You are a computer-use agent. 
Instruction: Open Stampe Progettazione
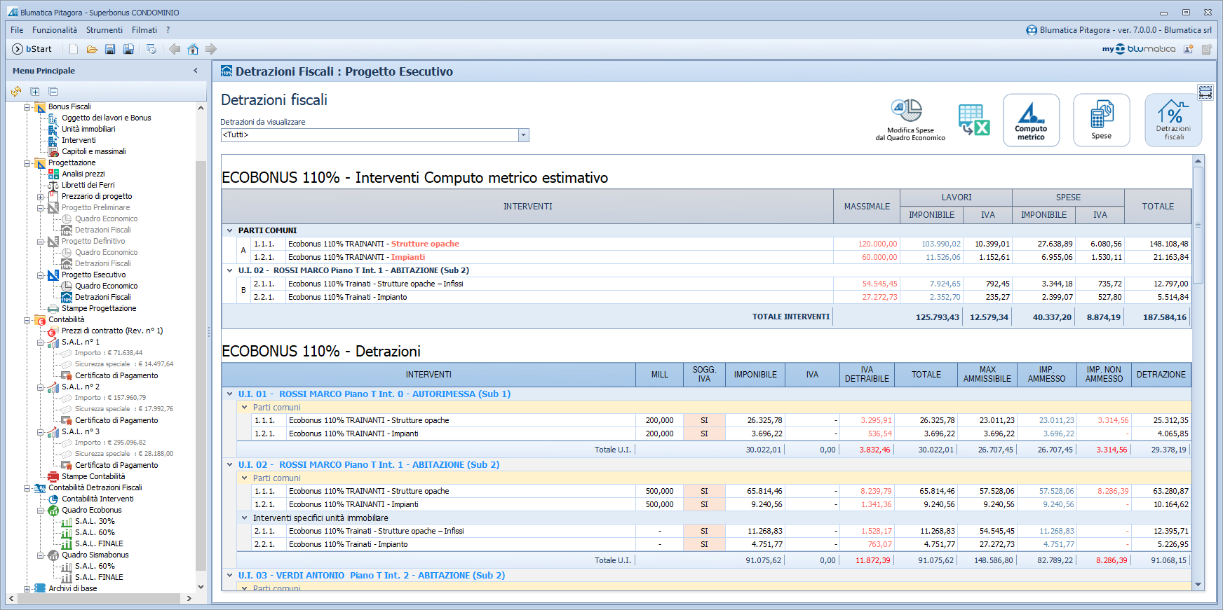coord(99,308)
